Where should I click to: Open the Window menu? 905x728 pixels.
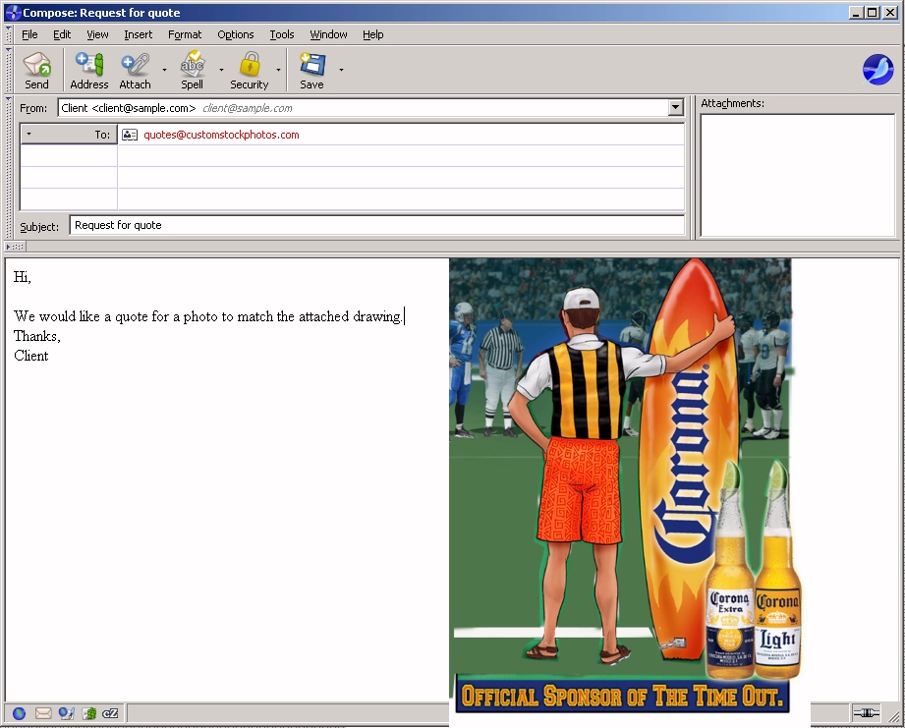pyautogui.click(x=328, y=34)
